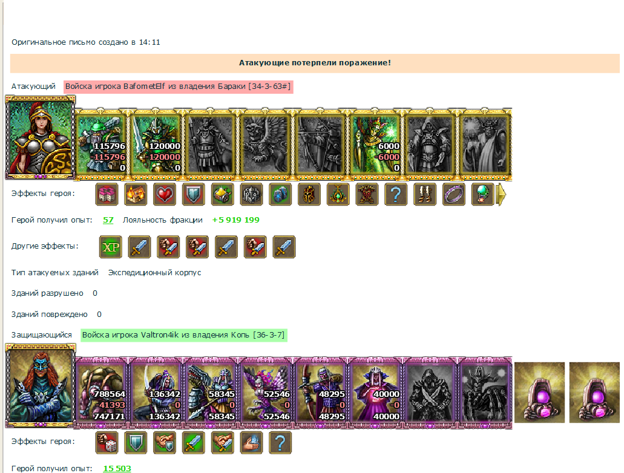The width and height of the screenshot is (624, 473).
Task: Click the defender question mark effect icon
Action: 280,442
